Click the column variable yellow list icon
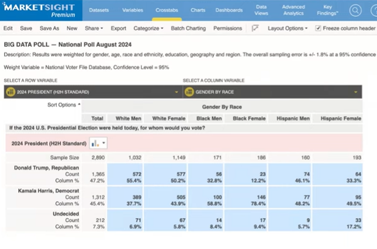This screenshot has width=377, height=249. [x=189, y=92]
